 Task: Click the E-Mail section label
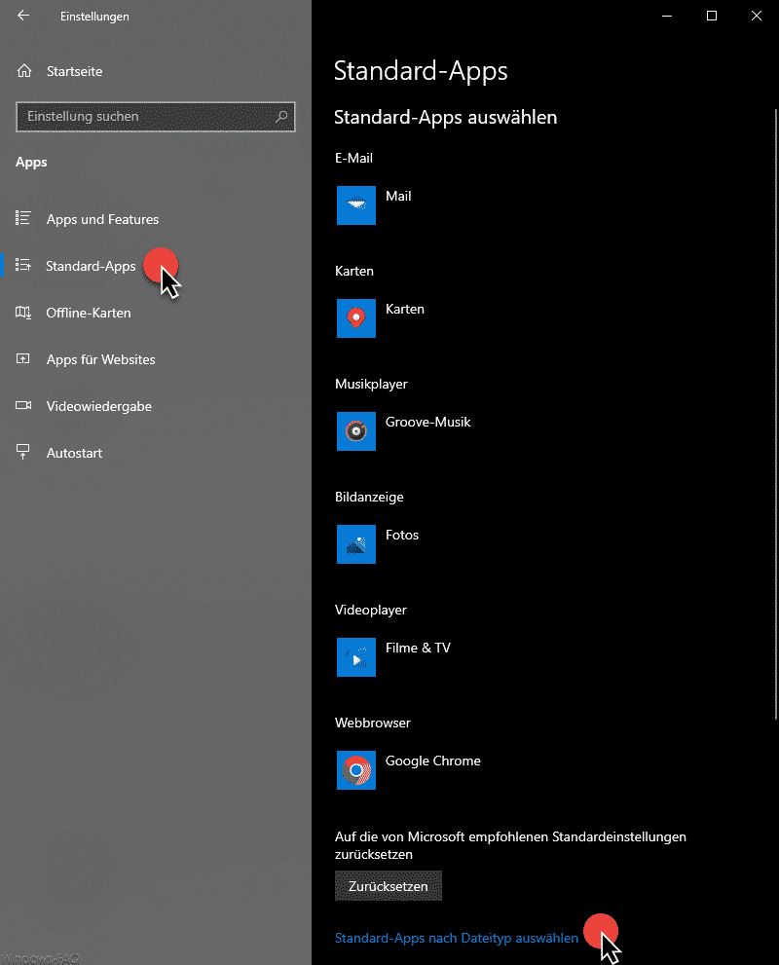coord(353,158)
